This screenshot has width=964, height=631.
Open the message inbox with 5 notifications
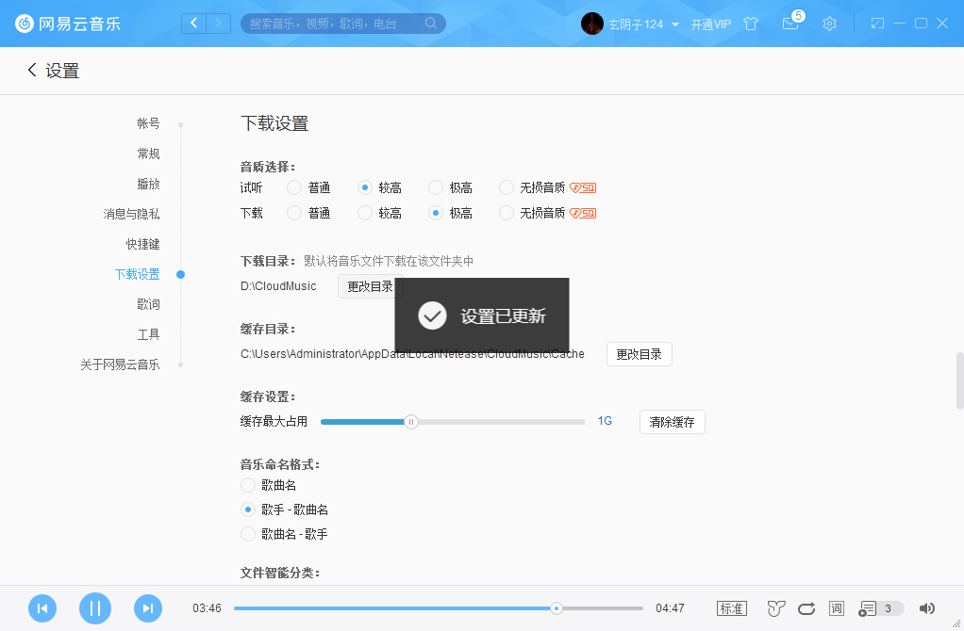(x=790, y=24)
